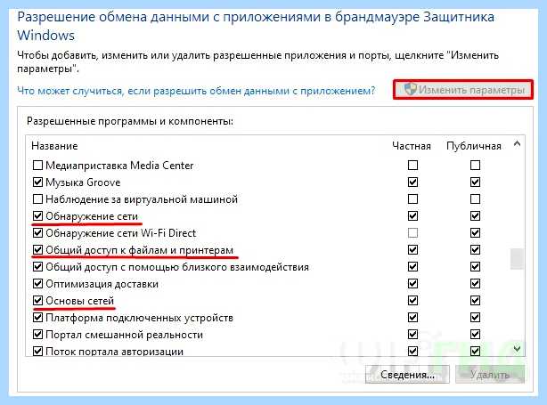
Task: Click the Частная column header
Action: pyautogui.click(x=412, y=146)
